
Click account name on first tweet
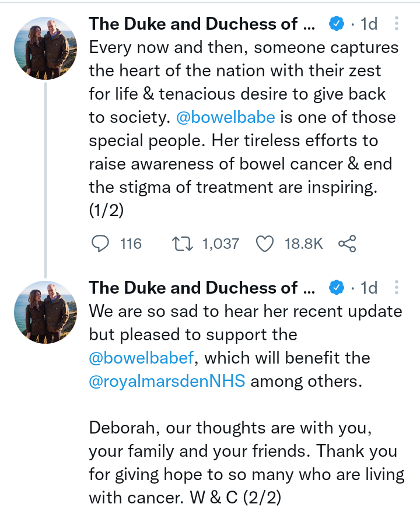tap(201, 24)
